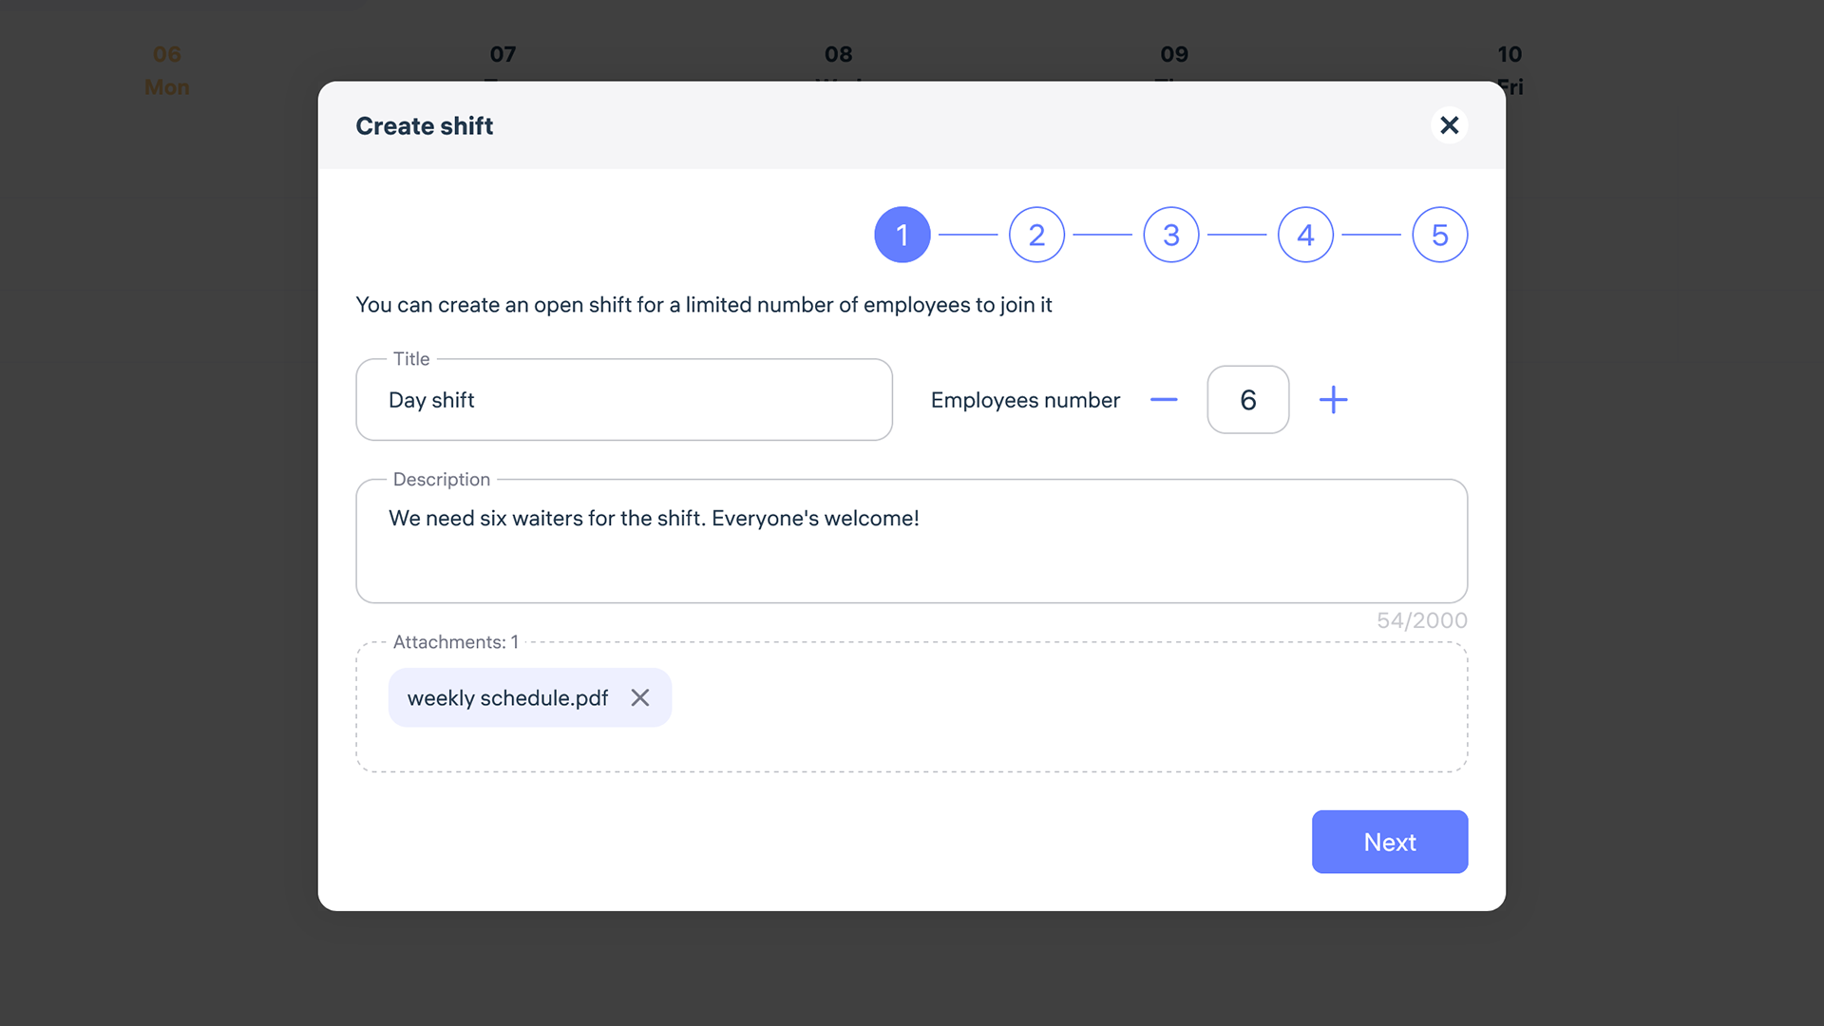Viewport: 1824px width, 1026px height.
Task: Select step 3 in the progress stepper
Action: tap(1170, 235)
